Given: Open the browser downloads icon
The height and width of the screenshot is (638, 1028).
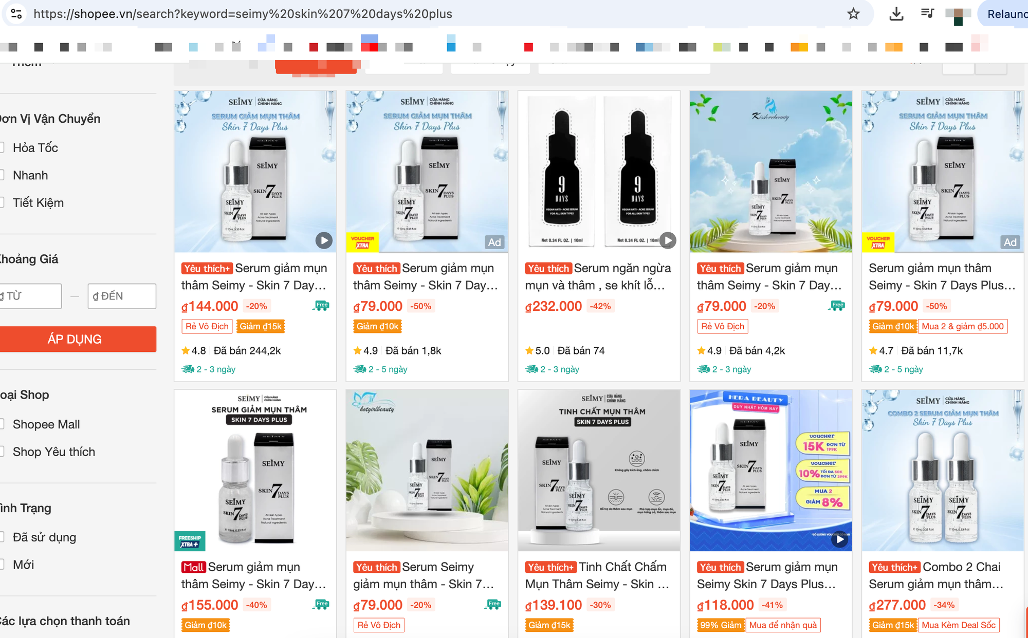Looking at the screenshot, I should pyautogui.click(x=896, y=14).
